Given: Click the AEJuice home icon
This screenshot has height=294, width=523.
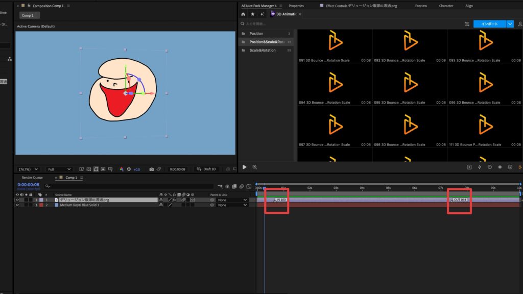Looking at the screenshot, I should pyautogui.click(x=243, y=14).
